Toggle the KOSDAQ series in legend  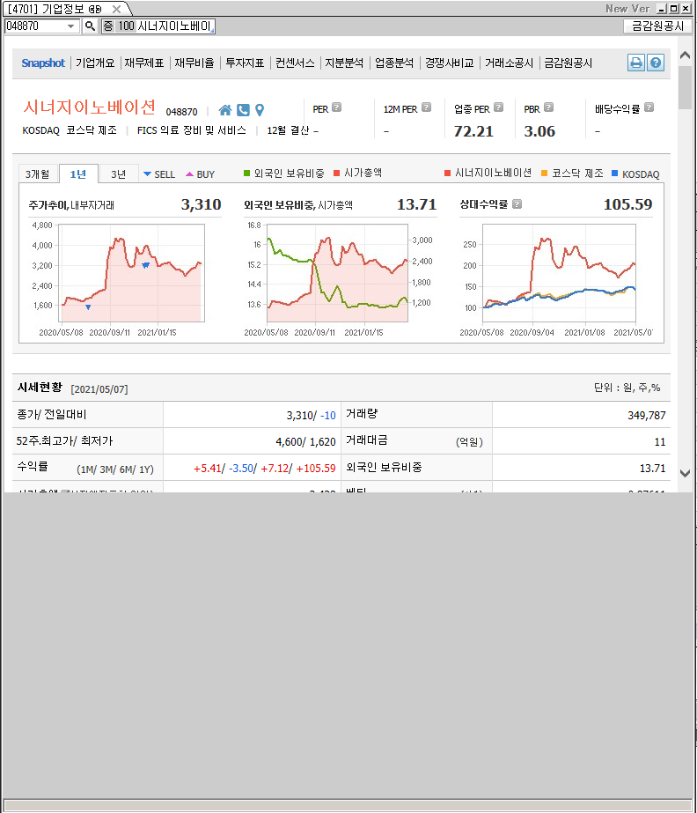[634, 174]
